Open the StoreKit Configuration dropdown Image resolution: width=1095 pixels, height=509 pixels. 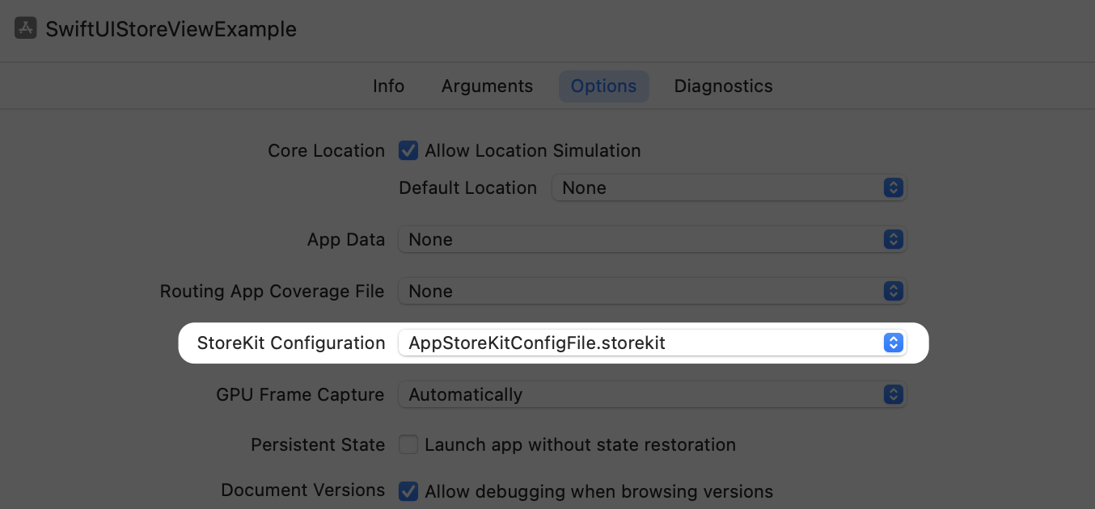click(653, 343)
